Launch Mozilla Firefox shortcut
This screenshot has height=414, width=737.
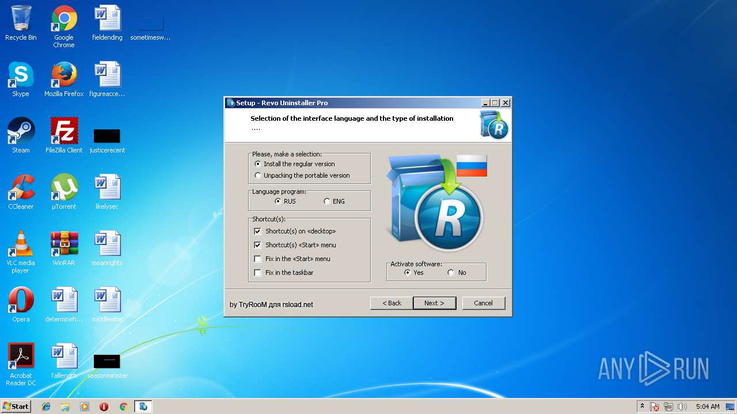[x=64, y=79]
